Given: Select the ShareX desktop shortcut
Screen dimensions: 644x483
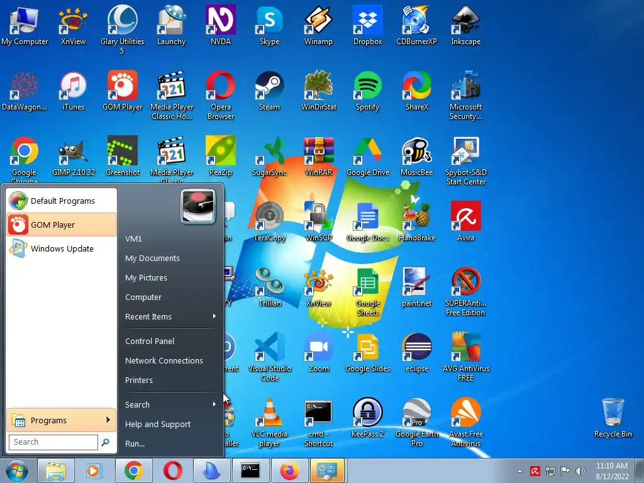Looking at the screenshot, I should tap(417, 91).
